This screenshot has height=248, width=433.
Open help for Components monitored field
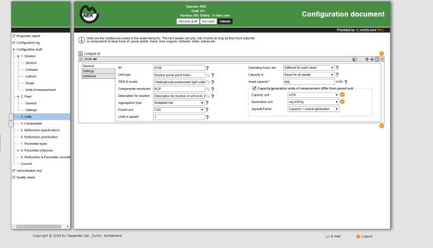point(212,89)
